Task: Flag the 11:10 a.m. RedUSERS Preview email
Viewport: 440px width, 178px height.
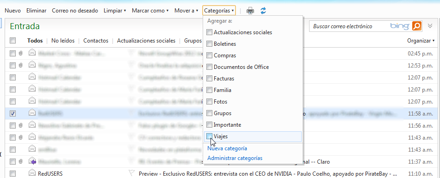Action: pos(131,172)
